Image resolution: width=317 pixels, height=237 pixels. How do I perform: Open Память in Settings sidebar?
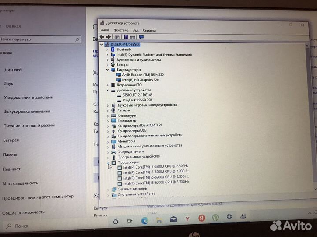[x=10, y=155]
